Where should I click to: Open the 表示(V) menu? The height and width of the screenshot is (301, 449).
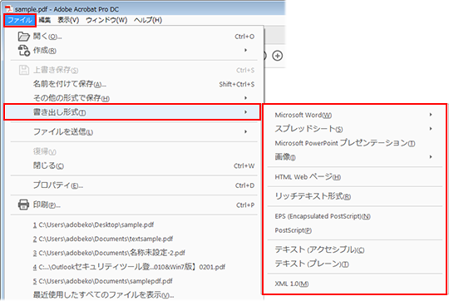(x=68, y=20)
